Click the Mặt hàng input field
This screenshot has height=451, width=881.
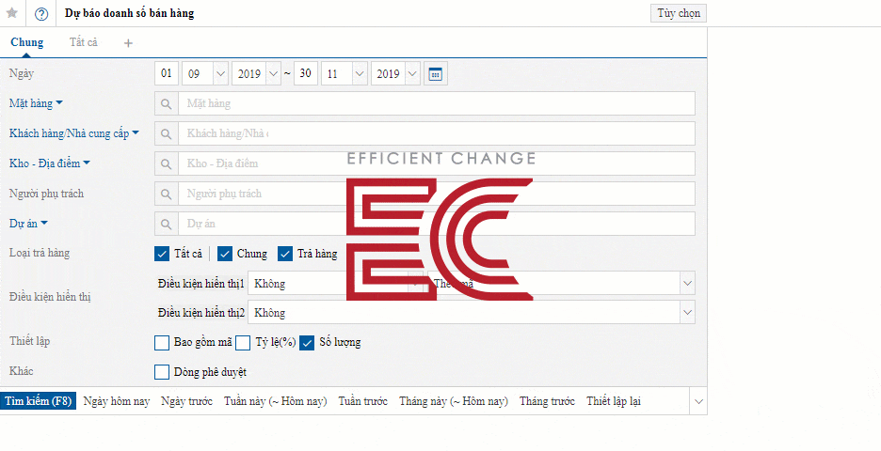tap(437, 103)
